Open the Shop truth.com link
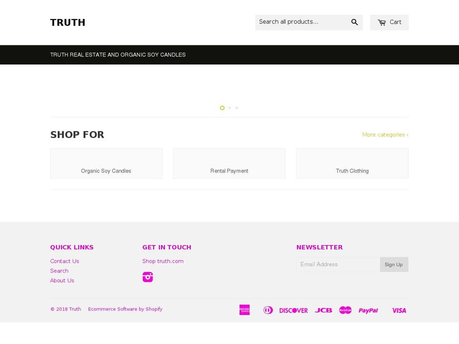The image size is (459, 344). pyautogui.click(x=163, y=261)
